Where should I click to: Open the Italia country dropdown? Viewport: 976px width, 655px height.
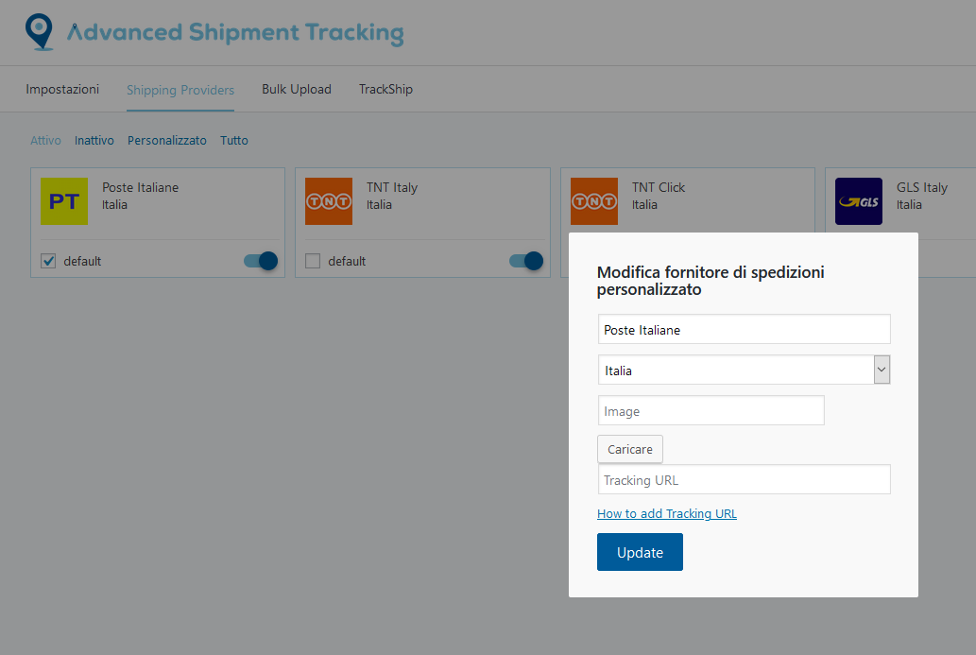click(744, 371)
